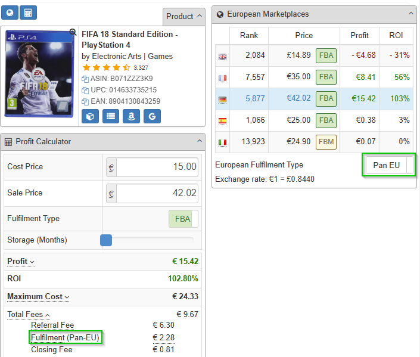Click the Referral Fee label
Screen dimensions: 420x357
pos(52,325)
